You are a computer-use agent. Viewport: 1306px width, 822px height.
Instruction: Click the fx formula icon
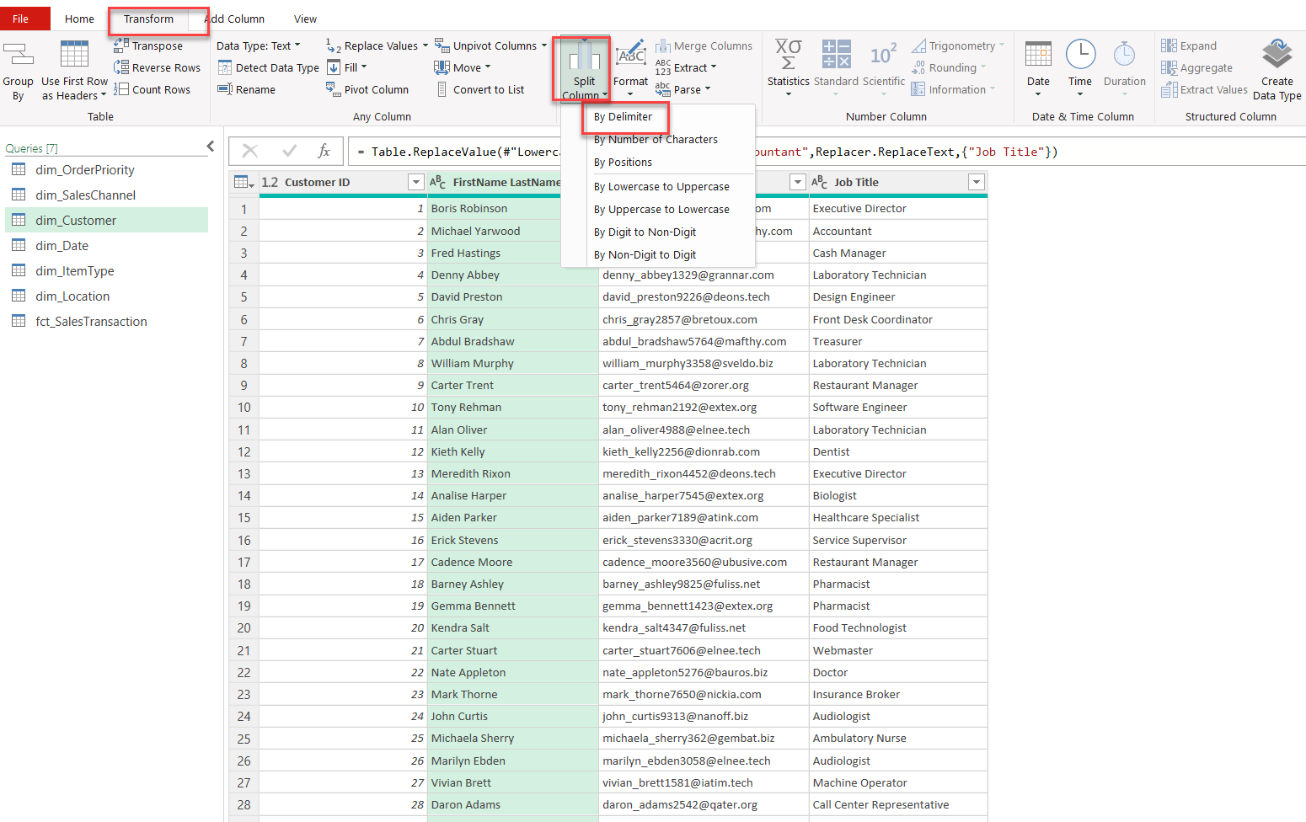click(x=324, y=151)
